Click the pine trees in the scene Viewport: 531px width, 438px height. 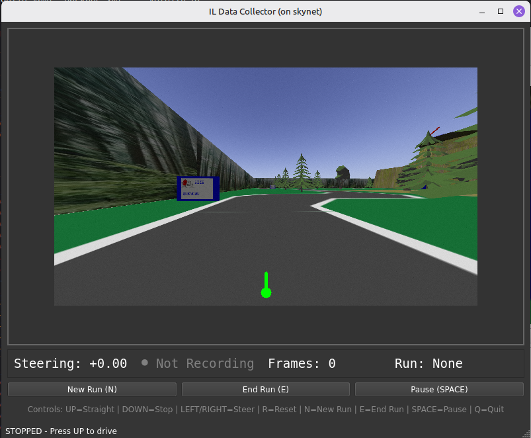pyautogui.click(x=301, y=171)
